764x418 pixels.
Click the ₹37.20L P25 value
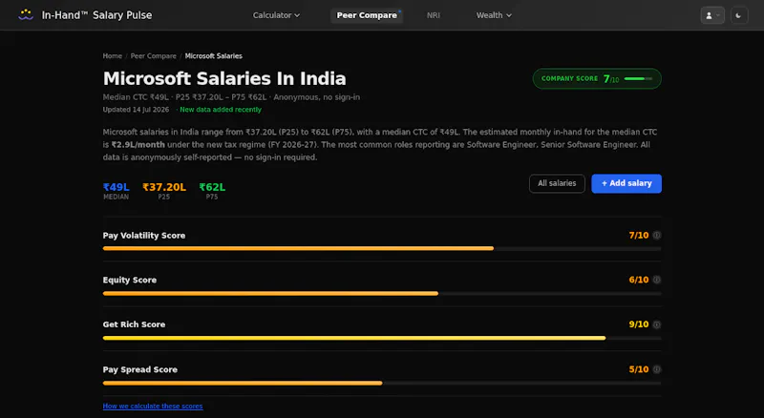164,187
